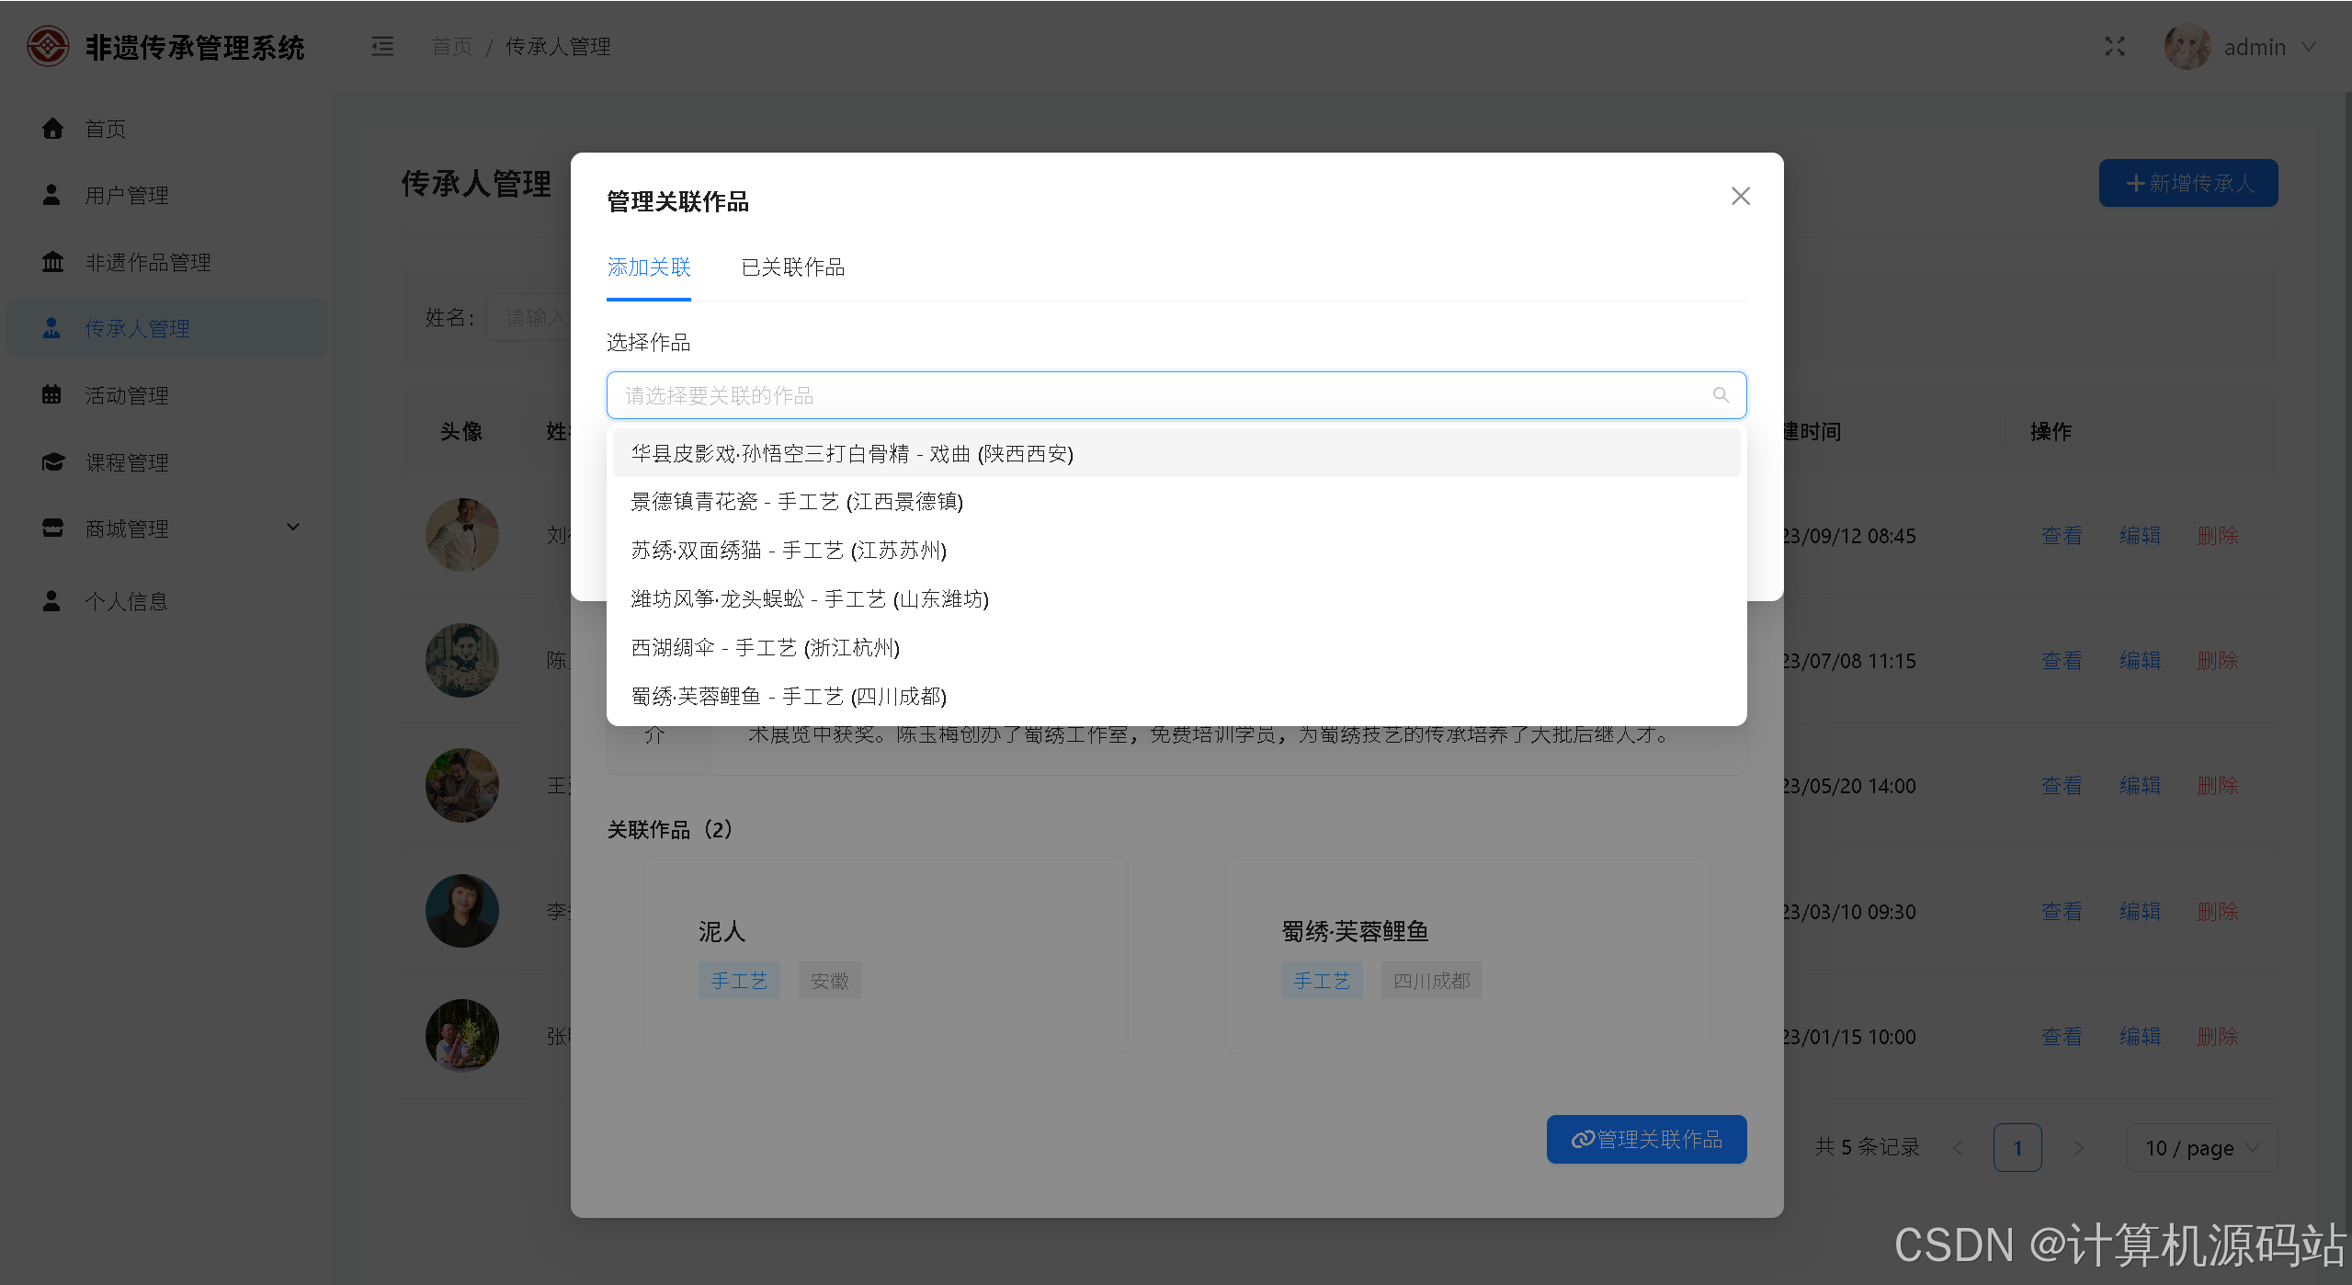Click the search icon in work selector

(x=1721, y=395)
